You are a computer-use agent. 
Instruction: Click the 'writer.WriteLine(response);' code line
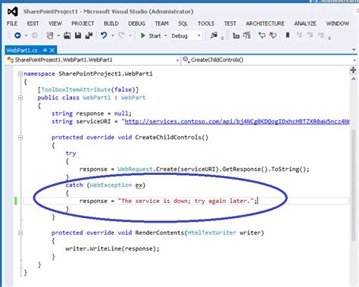[112, 248]
